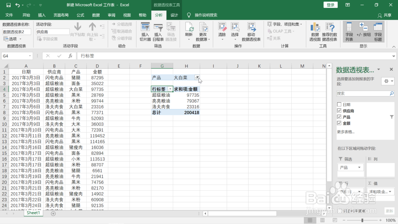The width and height of the screenshot is (398, 224).
Task: Close the PivotTable fields pane
Action: click(391, 69)
